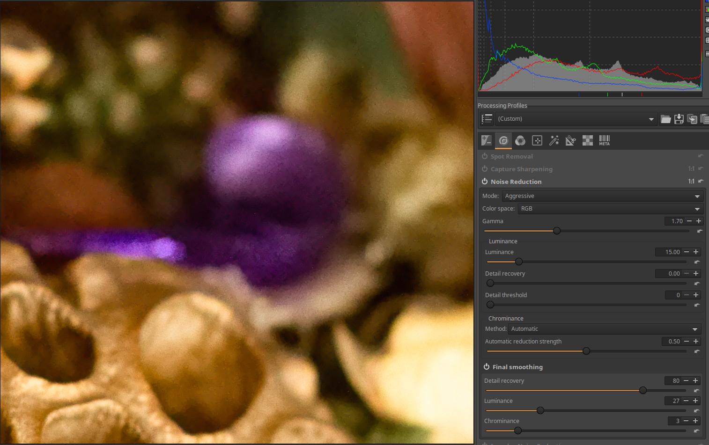Click the Luminance slider handle
709x445 pixels.
(518, 262)
